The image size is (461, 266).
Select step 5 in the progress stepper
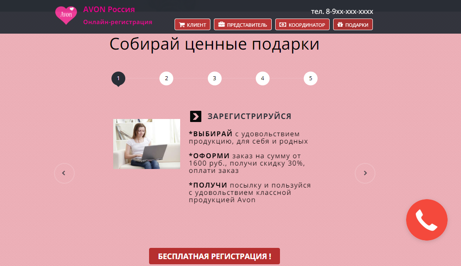click(x=311, y=78)
